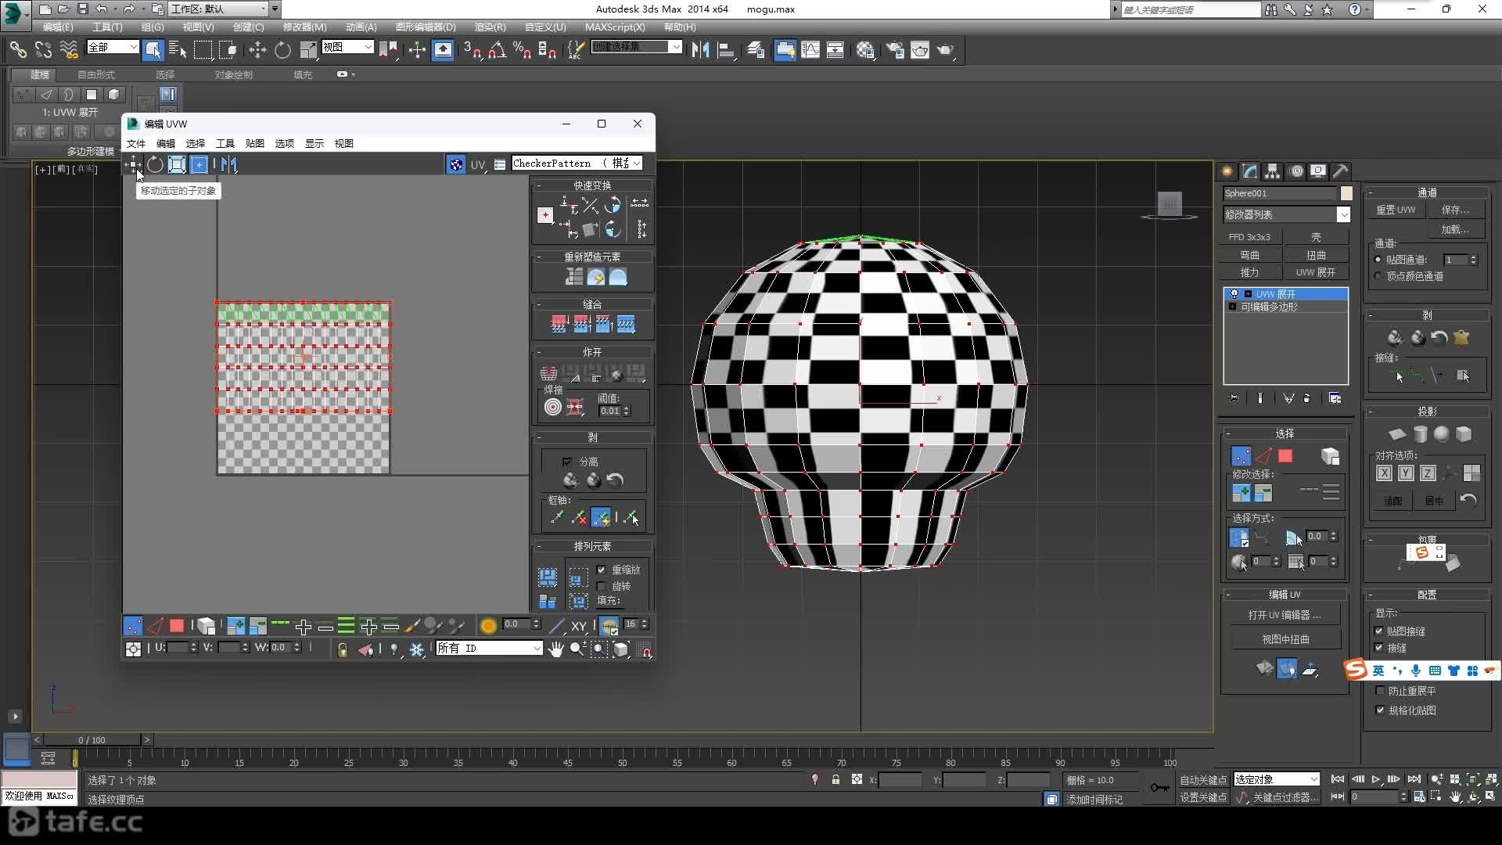Enable vertex sub-object mode in Edit UVW bottom bar
The width and height of the screenshot is (1502, 845).
point(133,626)
